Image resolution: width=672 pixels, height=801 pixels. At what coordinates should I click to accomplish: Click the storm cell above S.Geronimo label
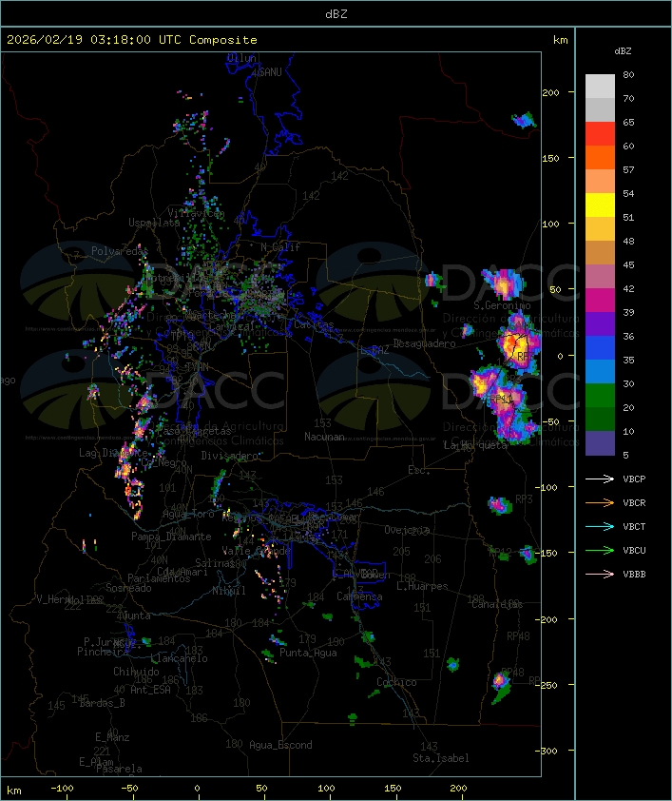504,283
